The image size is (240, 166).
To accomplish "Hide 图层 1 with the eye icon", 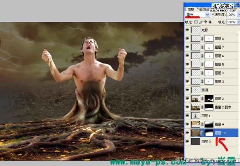I will 187,115.
